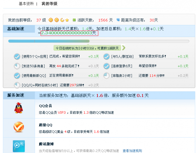Click the [使用5个Q+应用] task text
Image resolution: width=196 pixels, height=153 pixels.
[x=35, y=57]
